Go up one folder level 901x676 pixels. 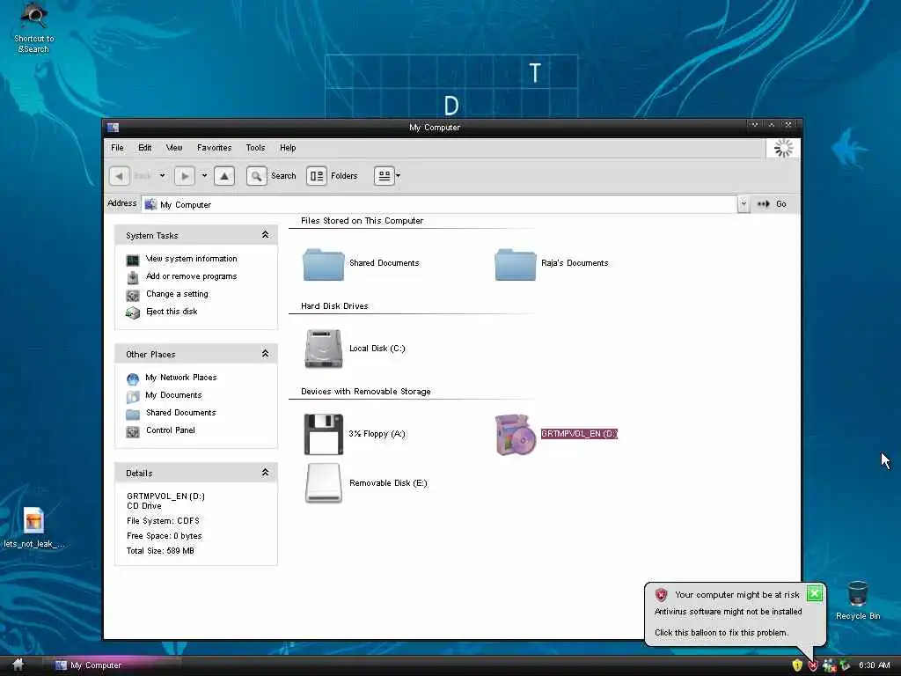coord(224,176)
